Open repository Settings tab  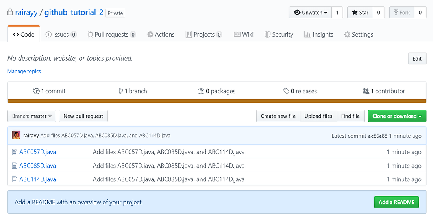pos(359,35)
